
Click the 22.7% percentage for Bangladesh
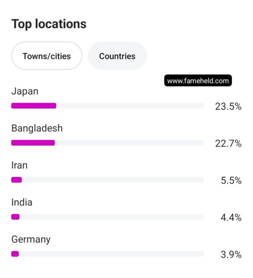[228, 143]
